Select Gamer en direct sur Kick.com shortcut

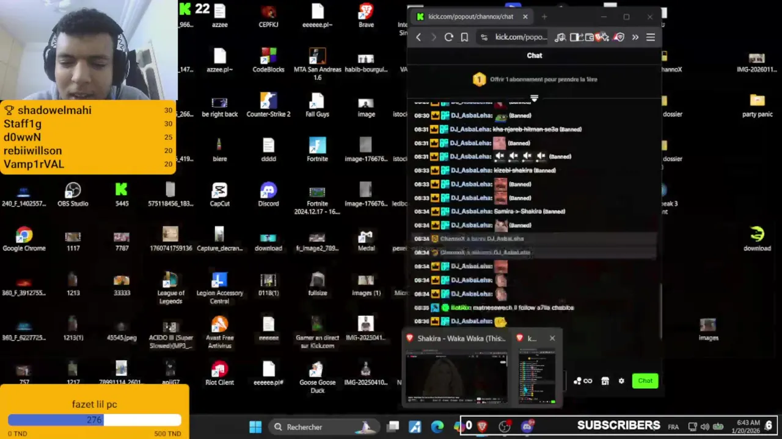[x=317, y=333]
